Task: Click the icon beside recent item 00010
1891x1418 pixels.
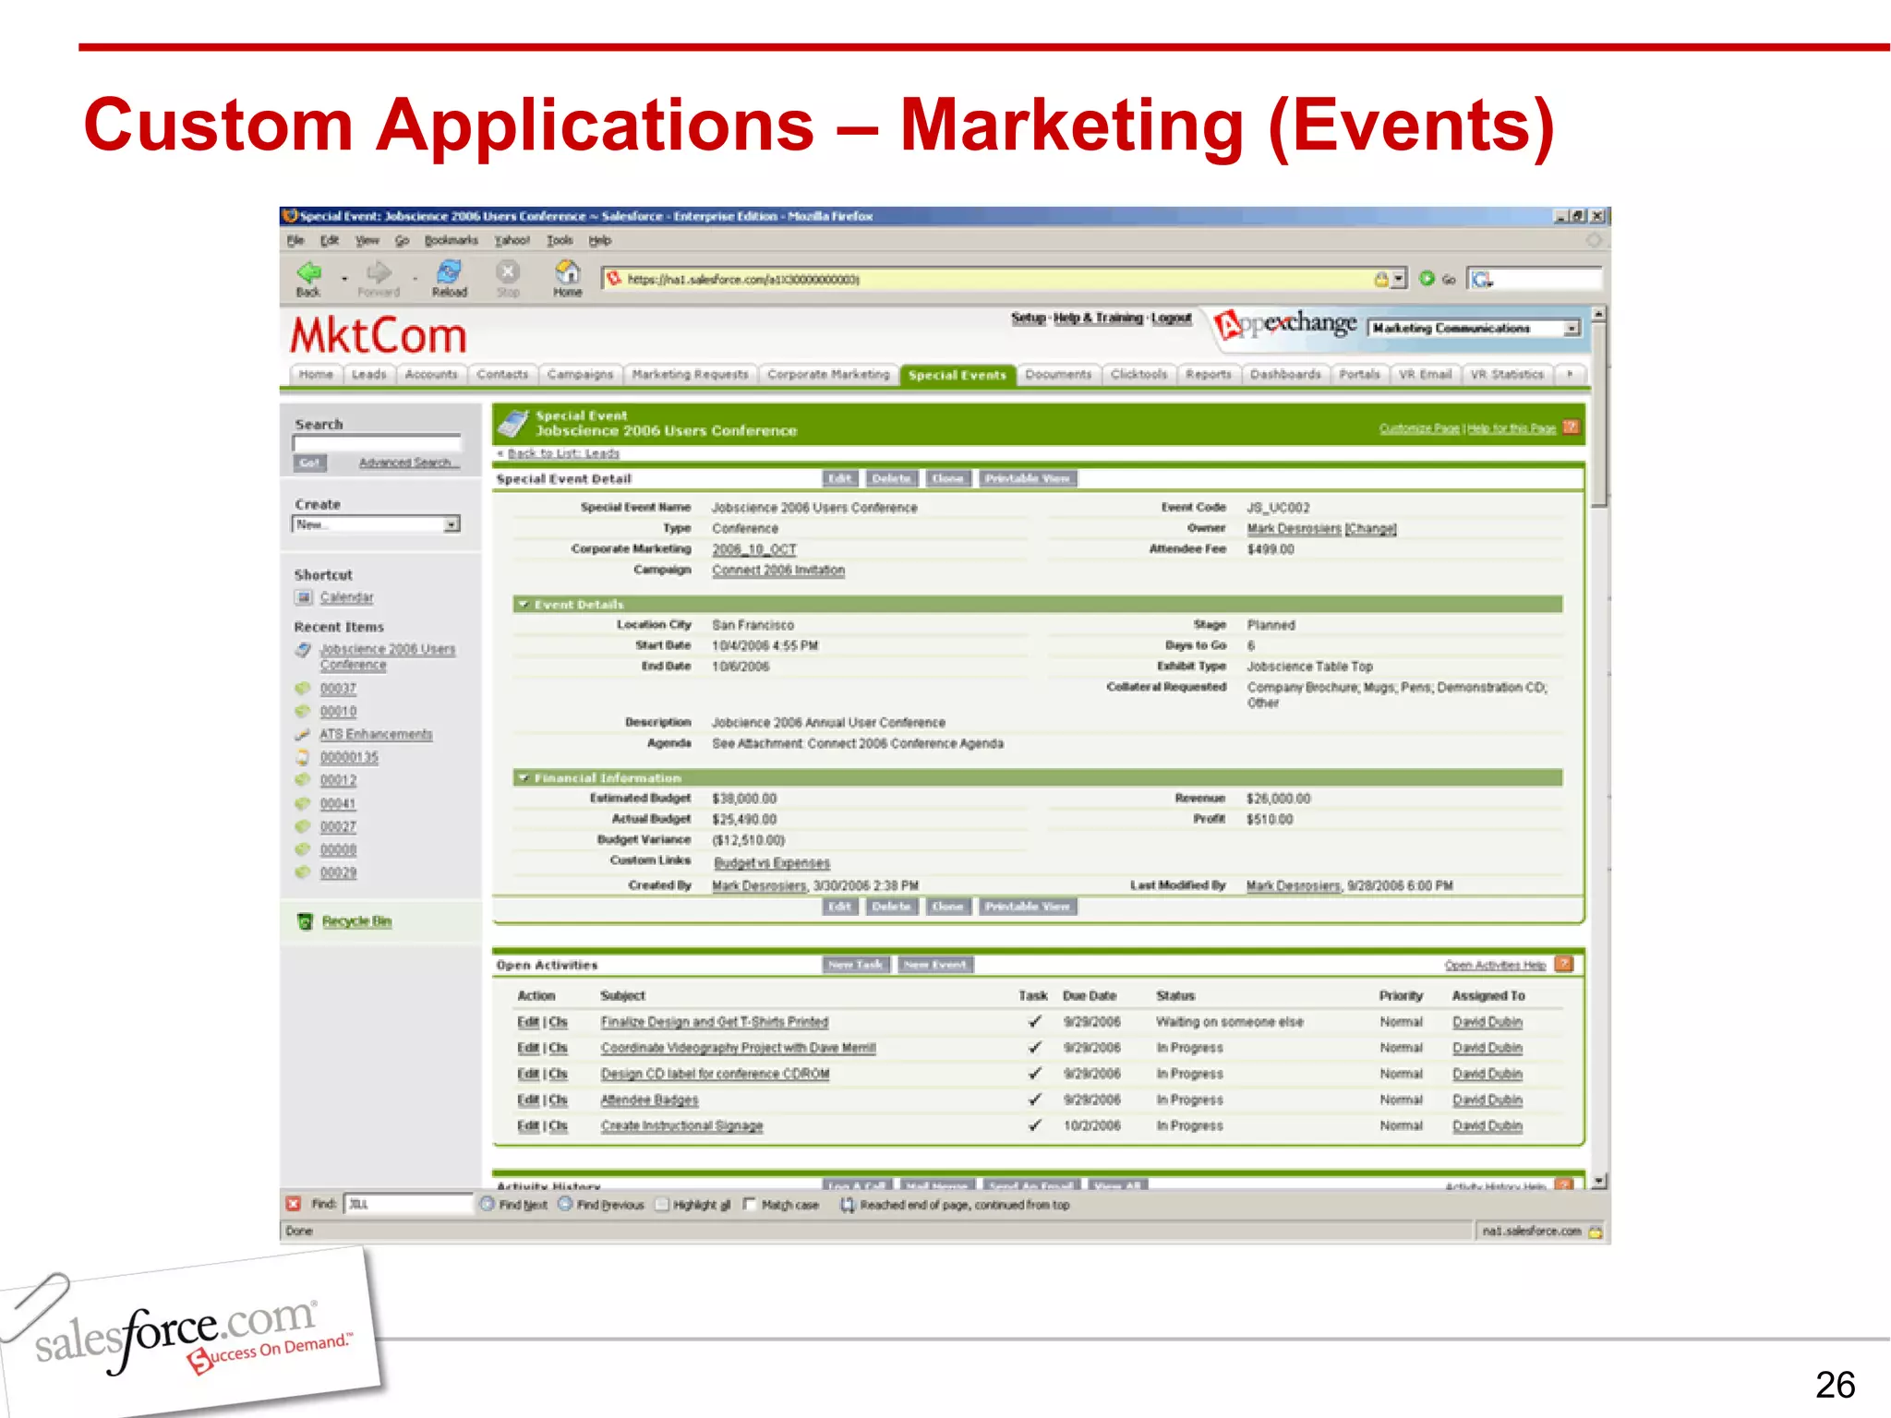Action: point(302,712)
